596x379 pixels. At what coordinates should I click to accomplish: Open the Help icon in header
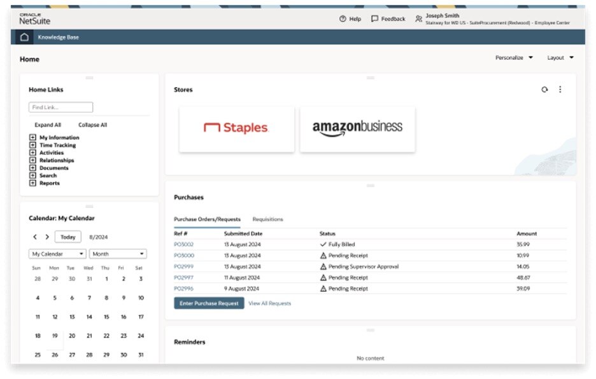[343, 19]
